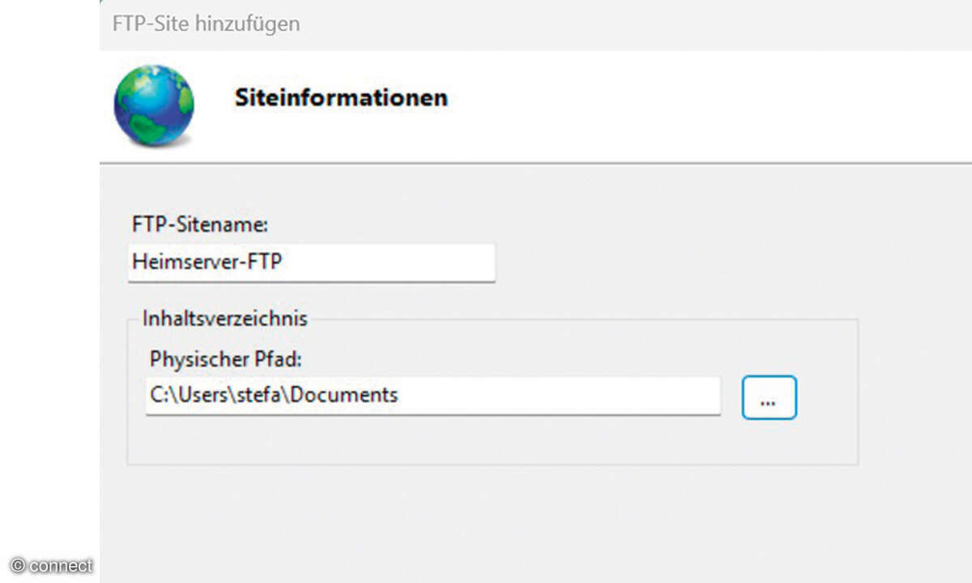The height and width of the screenshot is (583, 972).
Task: Click the FTP-Site hinzufügen window title
Action: click(x=206, y=23)
